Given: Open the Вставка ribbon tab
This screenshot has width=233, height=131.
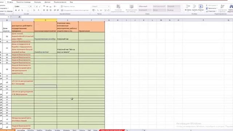Looking at the screenshot, I should pos(10,2).
